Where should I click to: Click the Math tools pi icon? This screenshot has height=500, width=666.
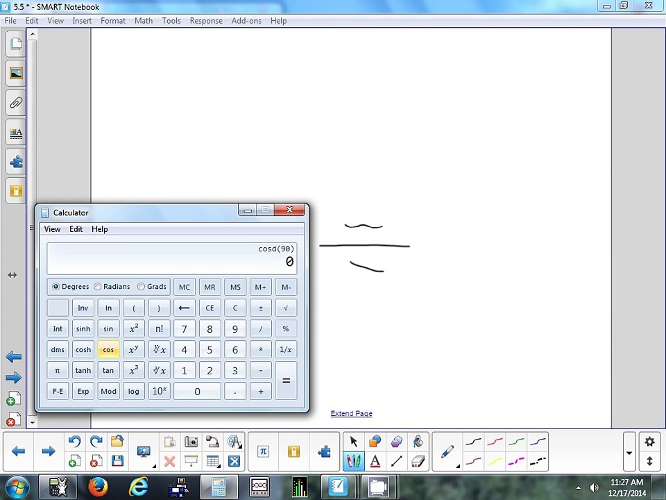(x=263, y=451)
